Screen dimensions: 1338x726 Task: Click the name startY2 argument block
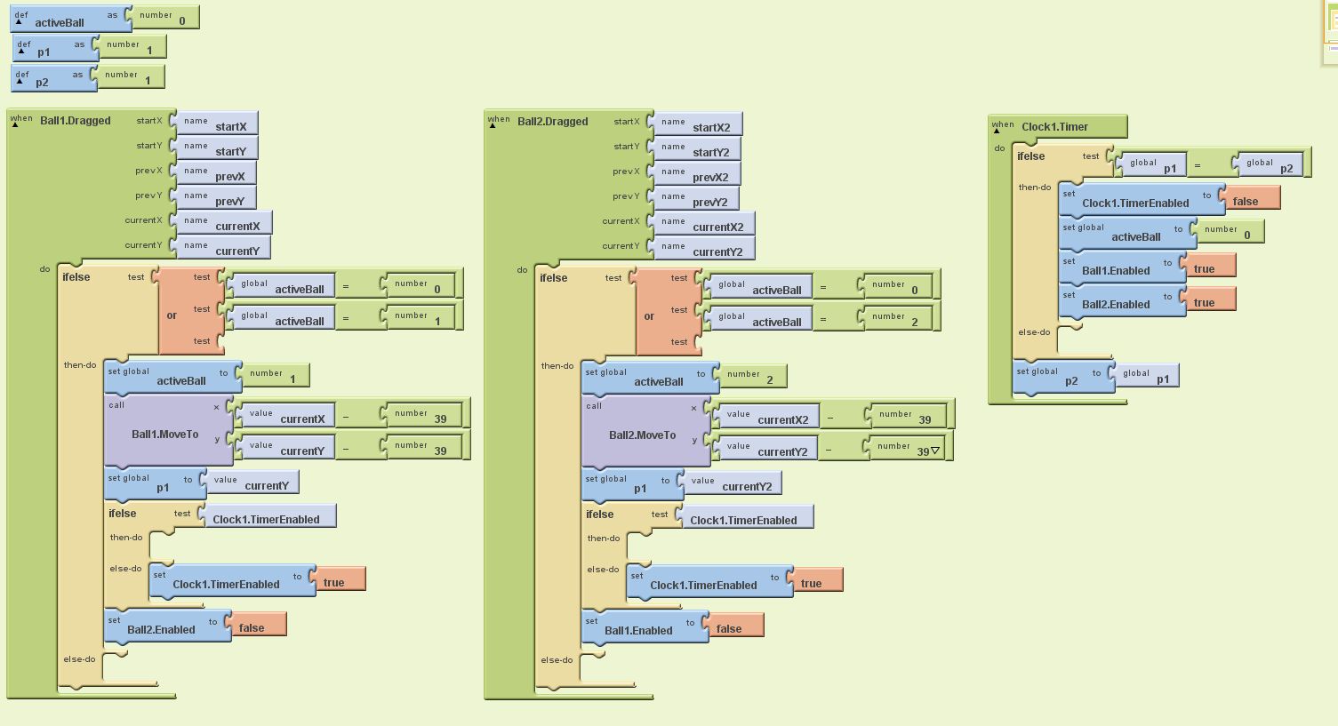click(x=696, y=149)
